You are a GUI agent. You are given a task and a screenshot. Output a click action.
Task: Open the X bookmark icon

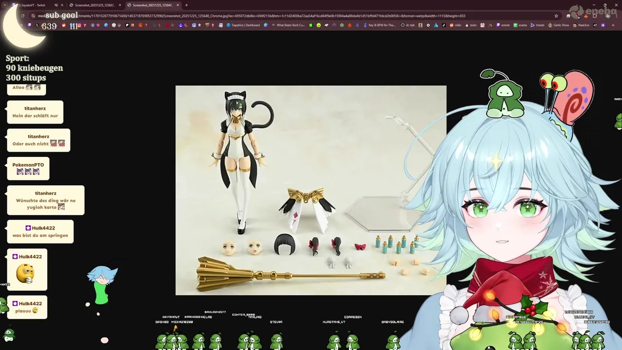click(x=37, y=25)
